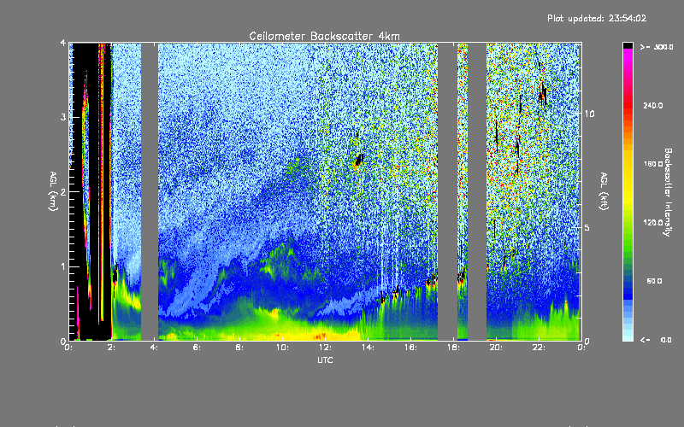
Task: Click the '16:' hour tick on UTC axis
Action: (410, 348)
